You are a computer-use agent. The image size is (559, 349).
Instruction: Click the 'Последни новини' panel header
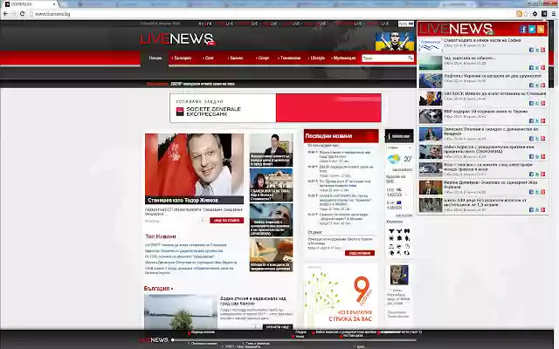pyautogui.click(x=342, y=136)
